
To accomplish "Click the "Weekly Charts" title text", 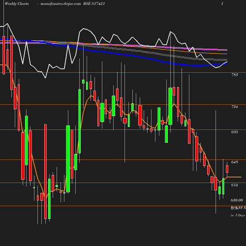I will (17, 4).
